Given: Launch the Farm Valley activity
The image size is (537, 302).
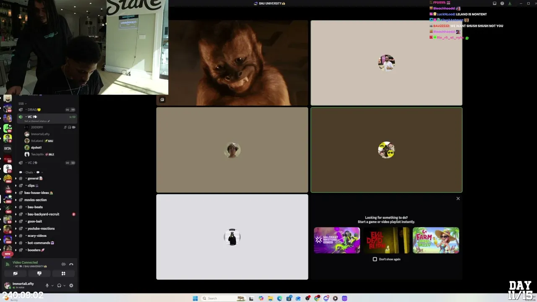Looking at the screenshot, I should point(436,240).
